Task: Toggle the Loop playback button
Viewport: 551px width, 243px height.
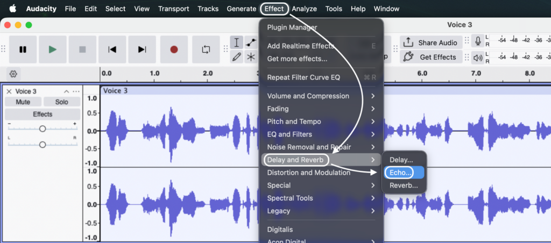Action: click(x=206, y=49)
